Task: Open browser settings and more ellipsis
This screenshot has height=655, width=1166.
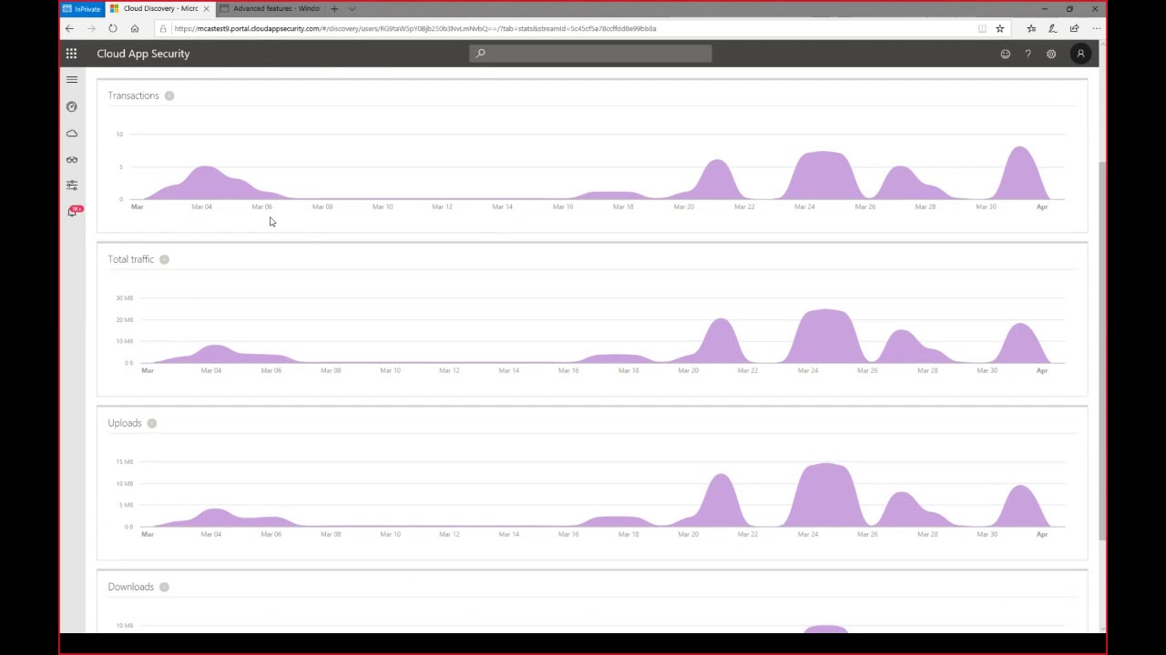Action: click(x=1096, y=28)
